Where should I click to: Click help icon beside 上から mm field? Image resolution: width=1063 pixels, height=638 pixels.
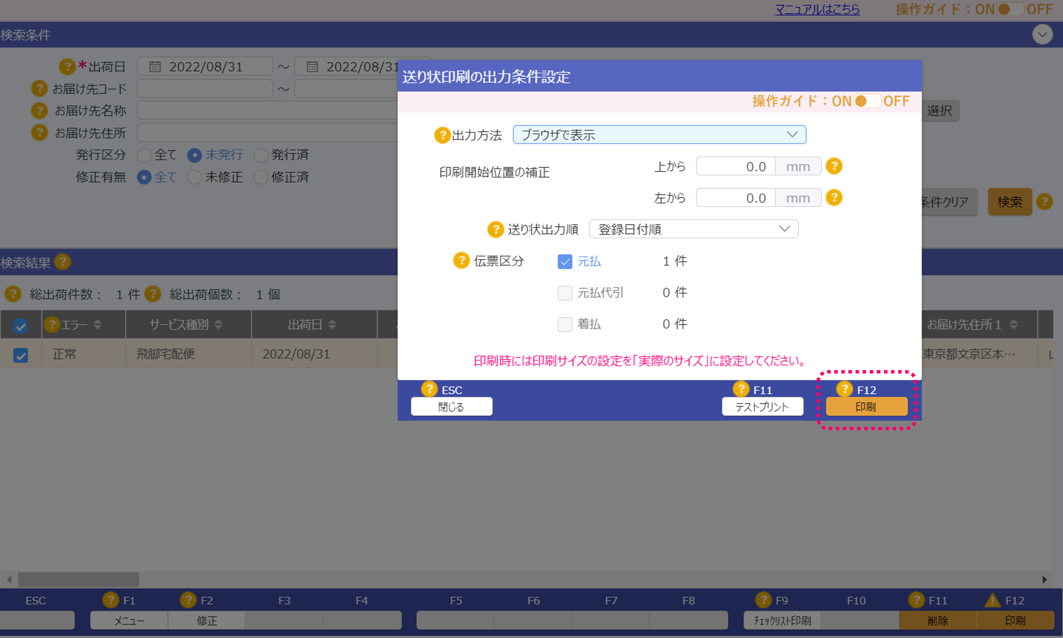[x=834, y=166]
